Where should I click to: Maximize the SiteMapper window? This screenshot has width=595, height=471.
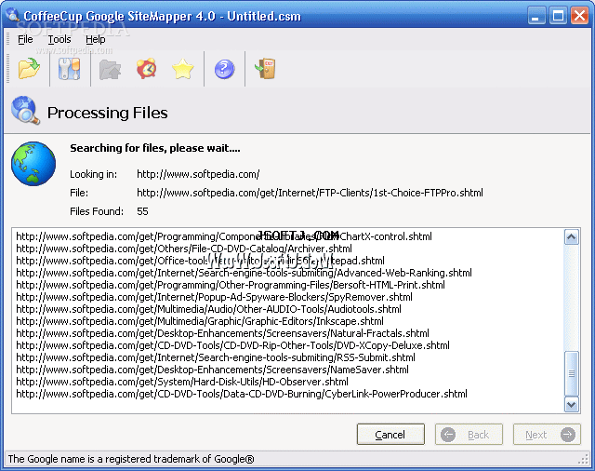[558, 16]
